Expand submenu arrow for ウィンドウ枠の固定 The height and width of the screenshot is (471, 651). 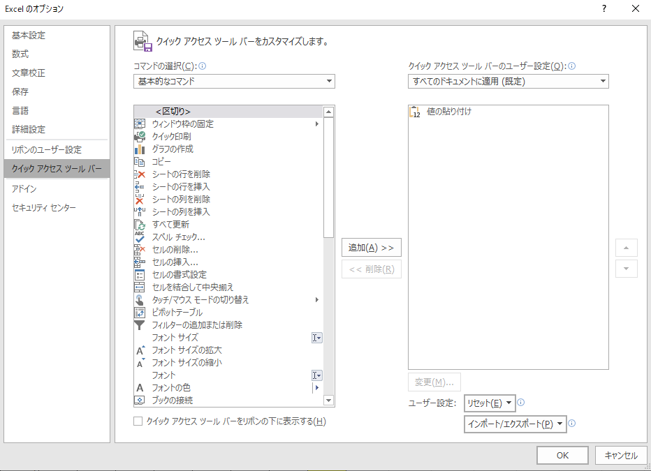click(x=317, y=124)
